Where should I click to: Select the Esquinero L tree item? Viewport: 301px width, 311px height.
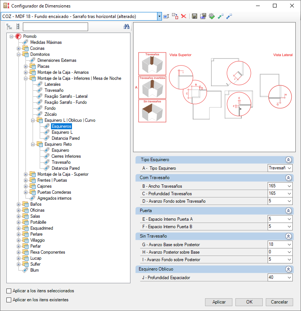(62, 132)
